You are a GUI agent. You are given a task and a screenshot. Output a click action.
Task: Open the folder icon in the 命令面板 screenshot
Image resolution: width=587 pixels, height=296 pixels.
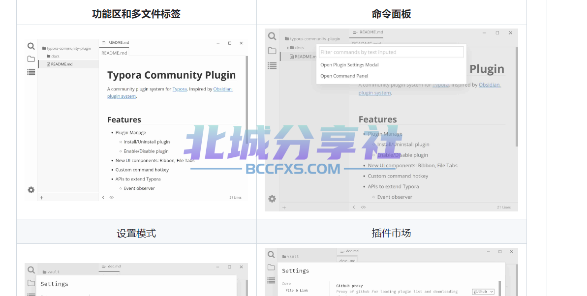tap(272, 51)
